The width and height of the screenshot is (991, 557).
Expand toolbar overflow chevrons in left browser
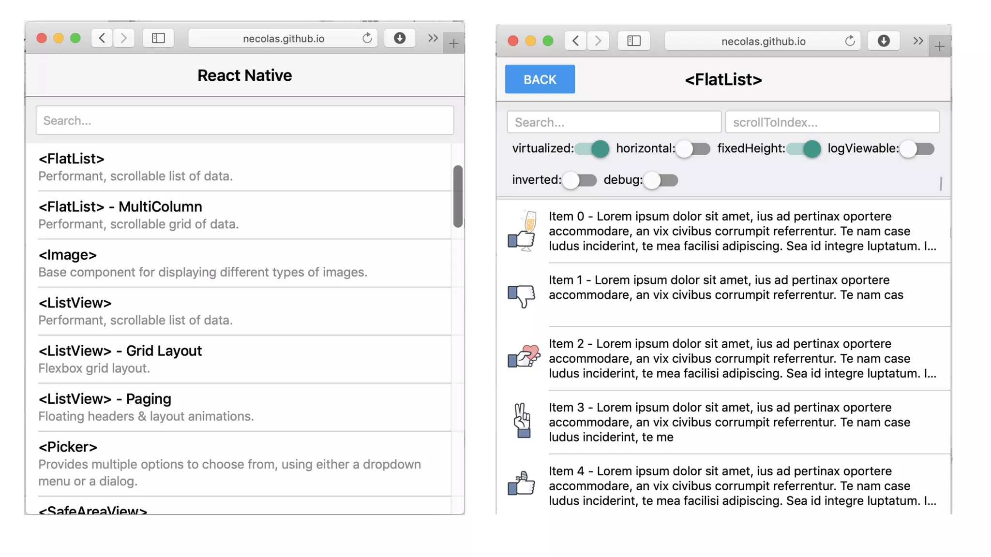(x=433, y=38)
